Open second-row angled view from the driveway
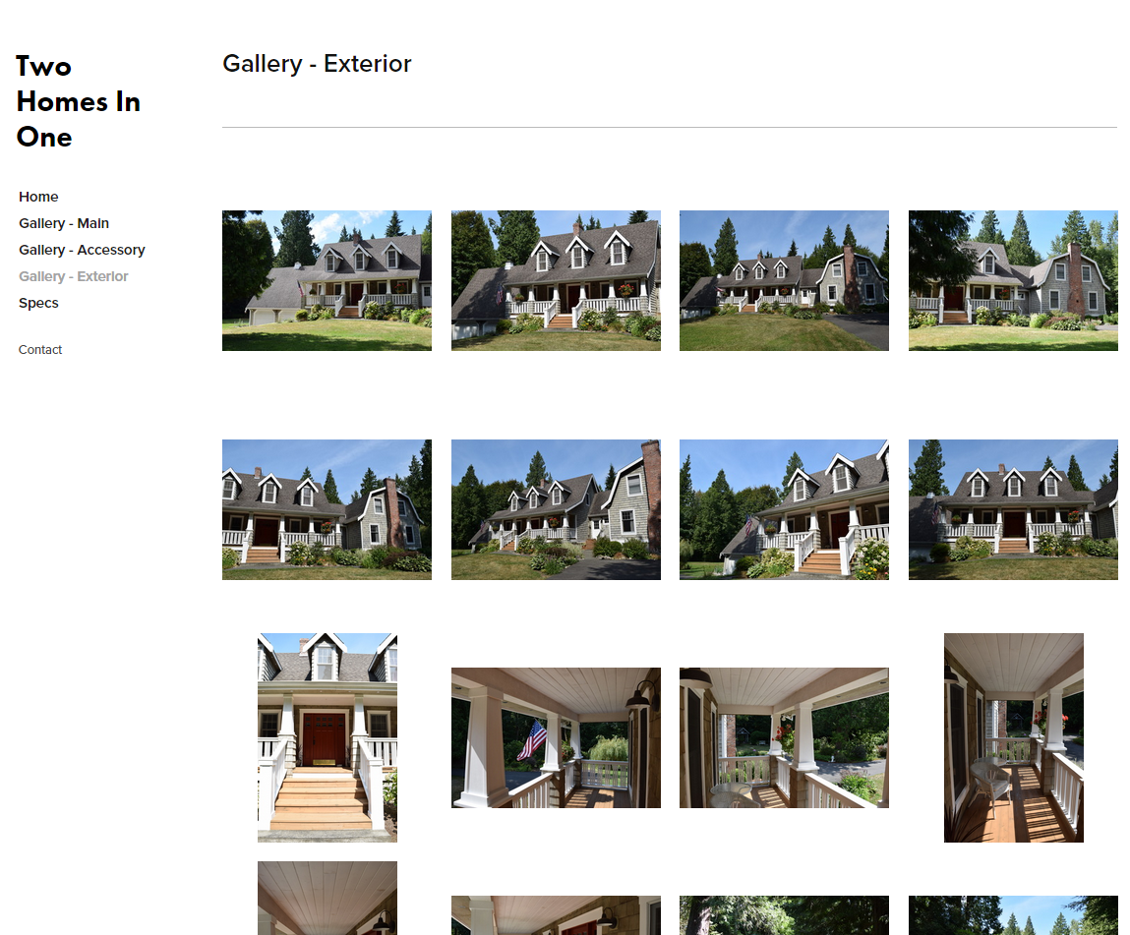 click(x=556, y=510)
